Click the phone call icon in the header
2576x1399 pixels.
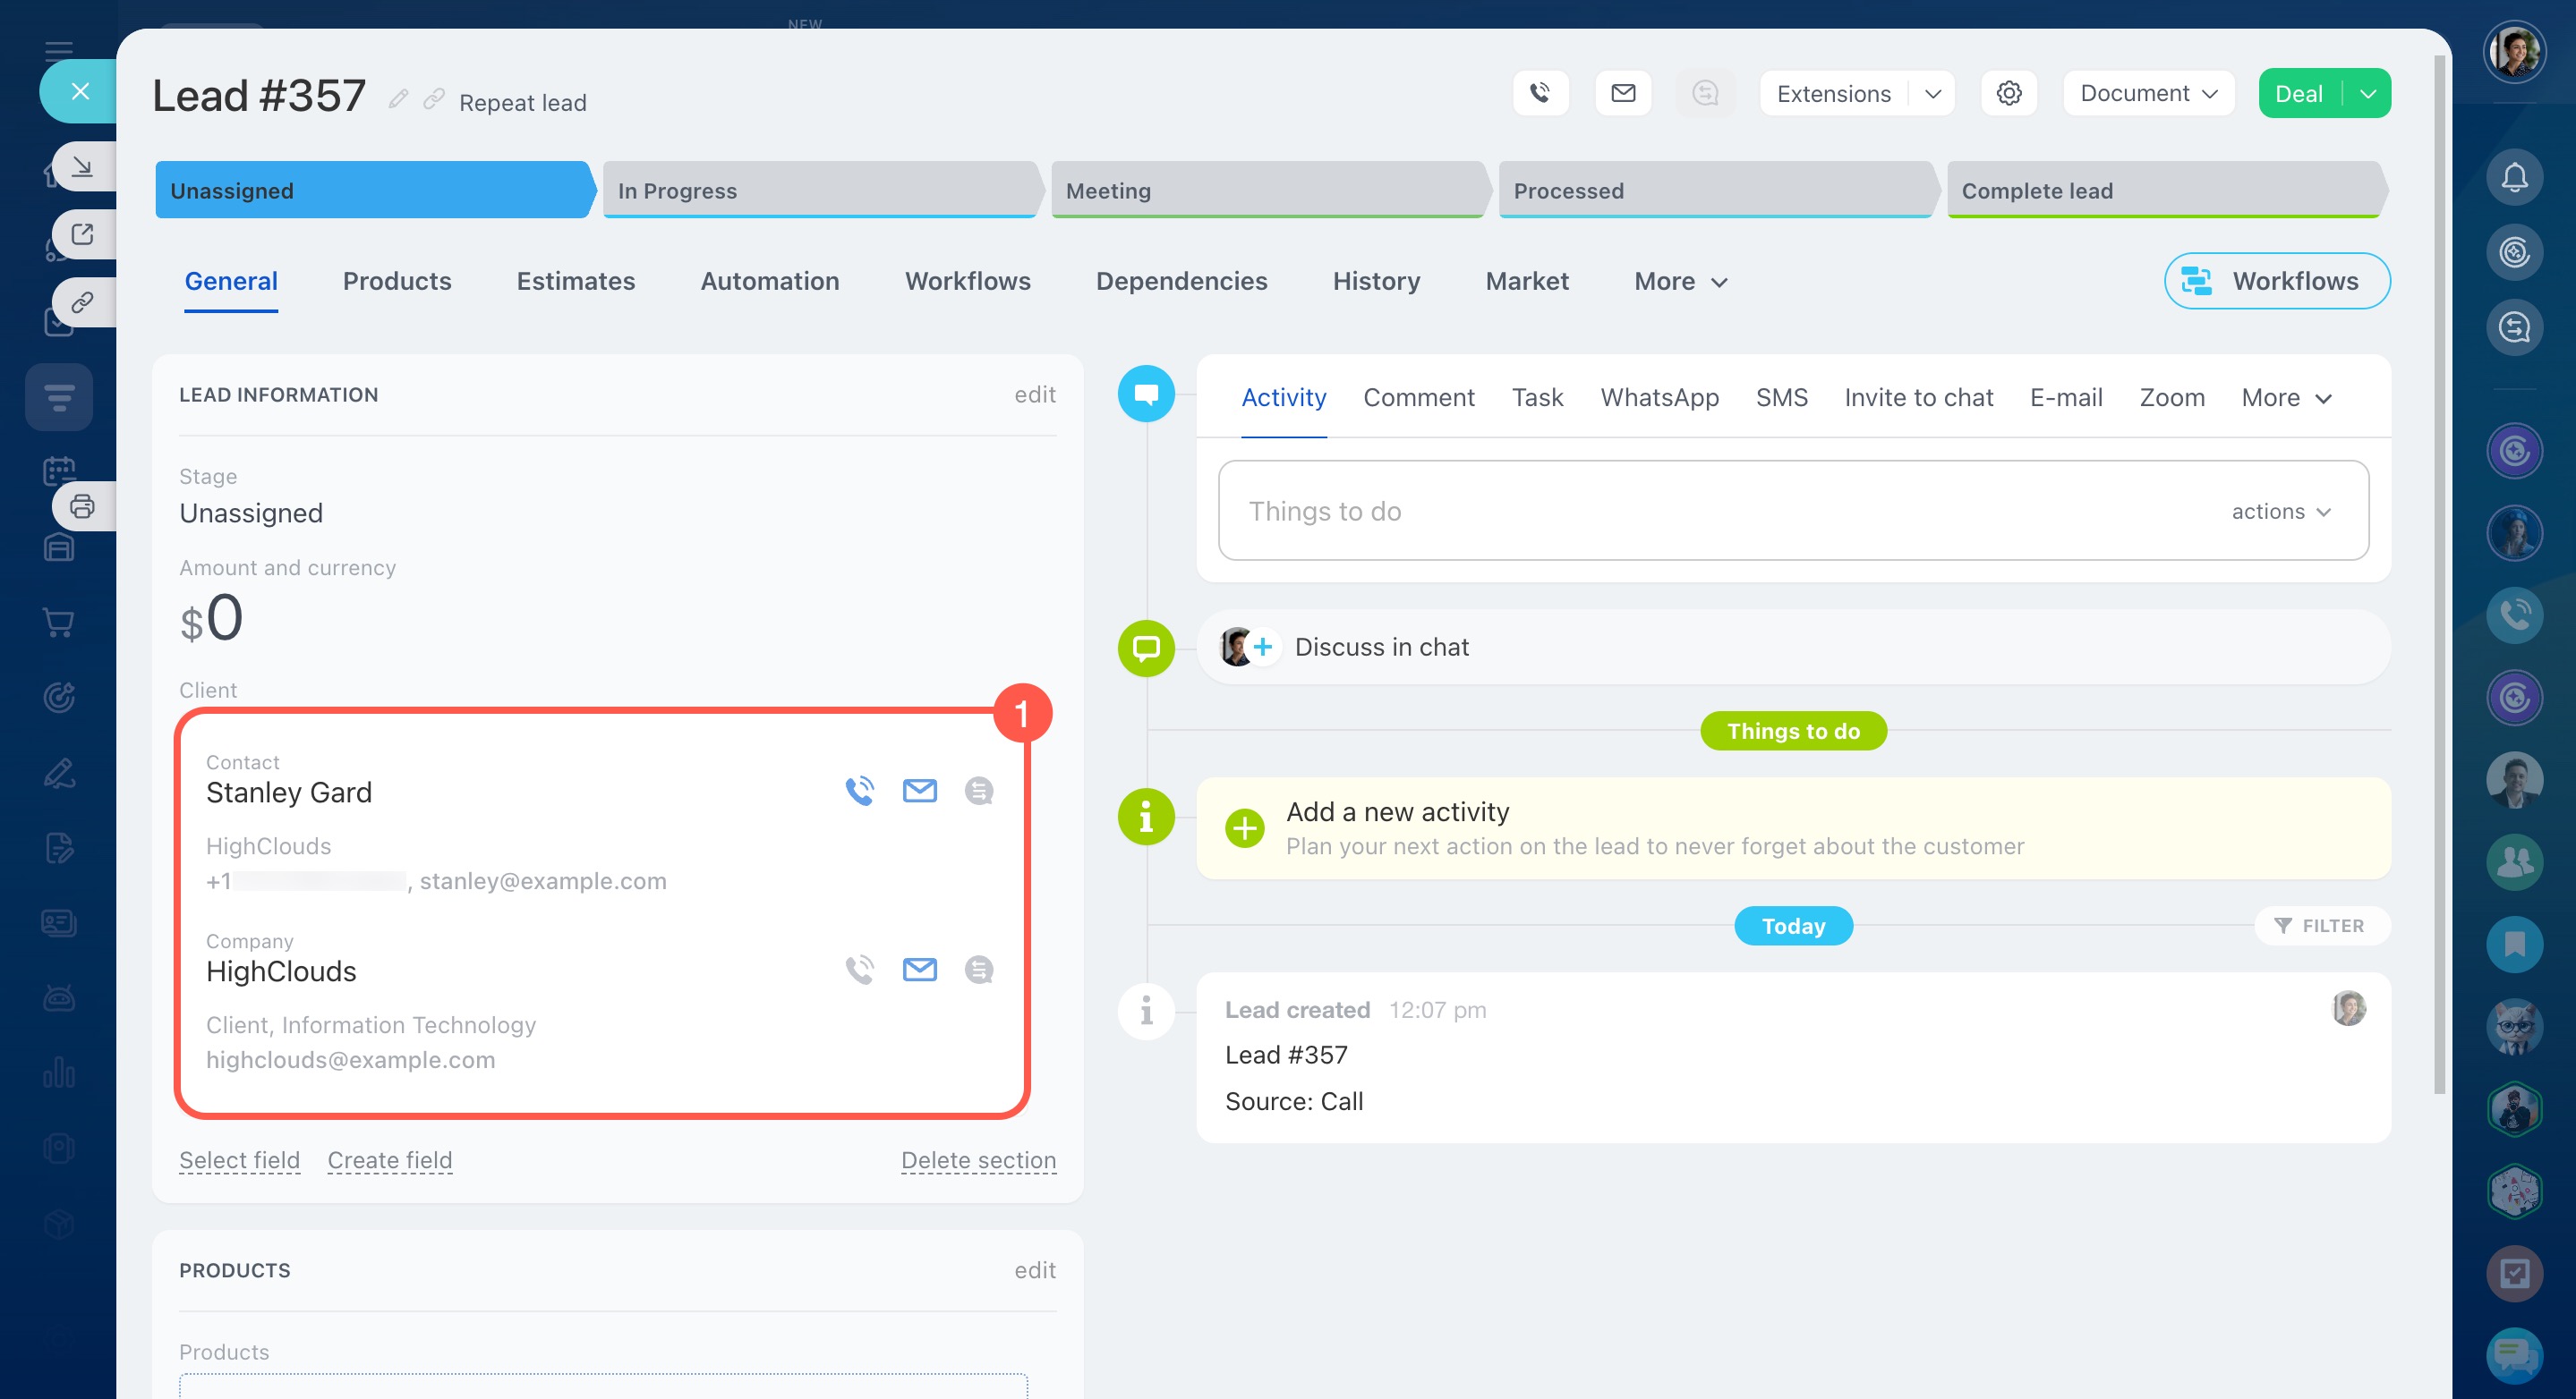coord(1540,93)
